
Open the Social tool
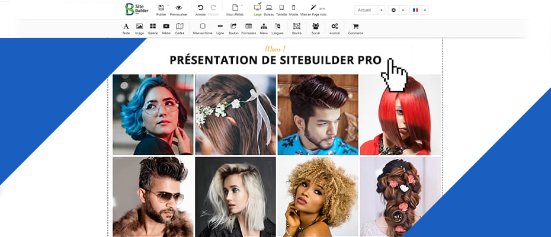point(316,29)
